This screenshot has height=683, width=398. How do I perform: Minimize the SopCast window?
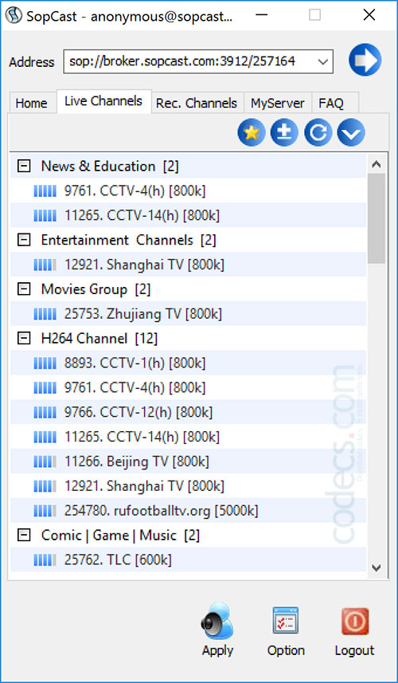pyautogui.click(x=261, y=15)
